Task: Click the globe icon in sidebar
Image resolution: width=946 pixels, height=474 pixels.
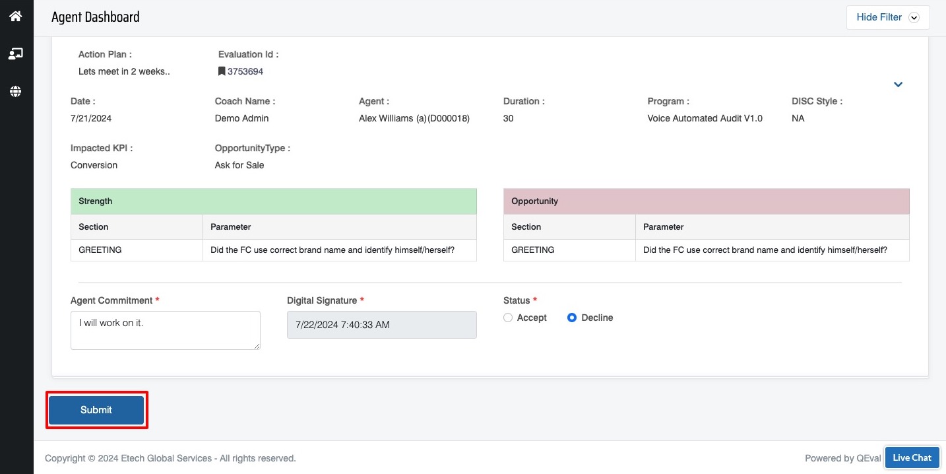Action: click(x=16, y=92)
